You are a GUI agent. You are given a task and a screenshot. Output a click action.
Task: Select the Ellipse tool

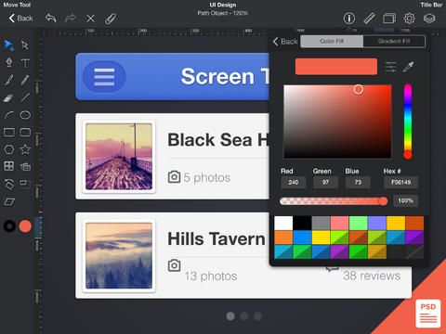click(x=25, y=115)
